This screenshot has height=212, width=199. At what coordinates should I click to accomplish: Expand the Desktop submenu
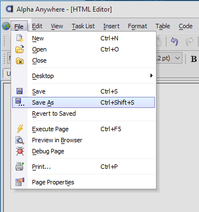(84, 76)
